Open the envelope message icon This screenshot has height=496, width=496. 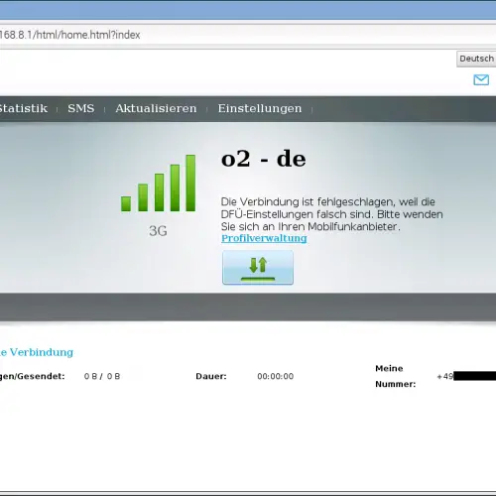pos(481,79)
